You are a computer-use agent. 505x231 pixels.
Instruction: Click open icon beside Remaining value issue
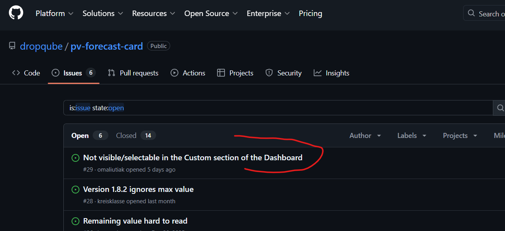(75, 221)
